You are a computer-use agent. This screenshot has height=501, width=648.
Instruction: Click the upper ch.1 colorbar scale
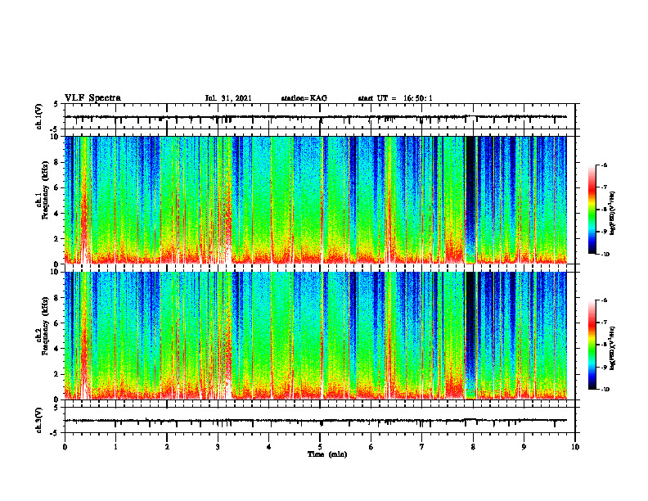tap(592, 210)
